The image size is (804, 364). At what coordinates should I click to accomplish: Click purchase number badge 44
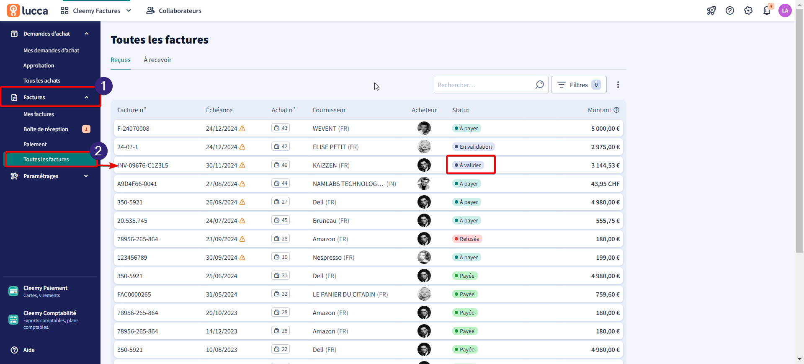click(281, 183)
